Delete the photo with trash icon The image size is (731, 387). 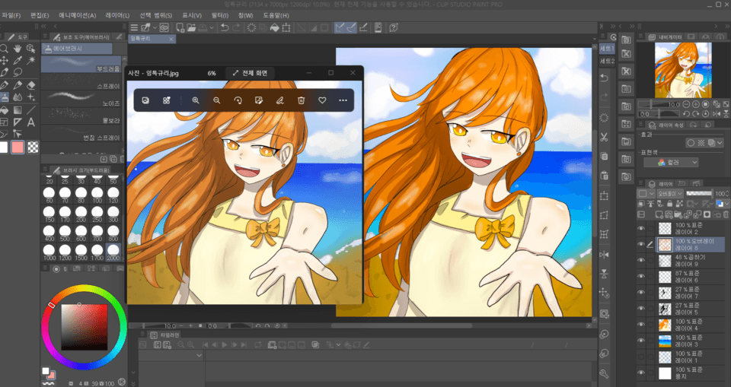click(x=302, y=100)
